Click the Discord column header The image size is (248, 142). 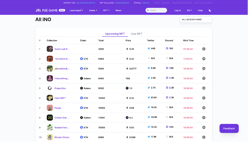tap(169, 40)
